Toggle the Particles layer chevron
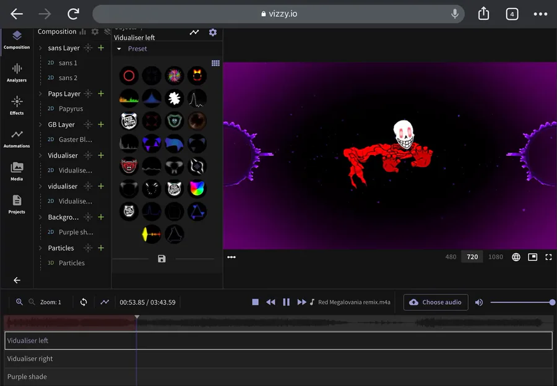The image size is (557, 386). pyautogui.click(x=40, y=248)
